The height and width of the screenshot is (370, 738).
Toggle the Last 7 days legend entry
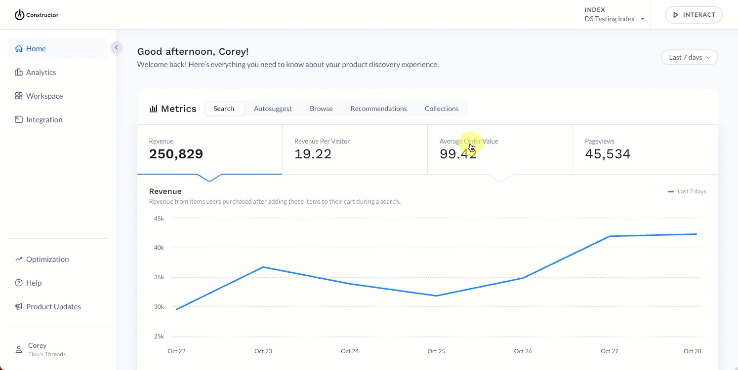pyautogui.click(x=687, y=191)
